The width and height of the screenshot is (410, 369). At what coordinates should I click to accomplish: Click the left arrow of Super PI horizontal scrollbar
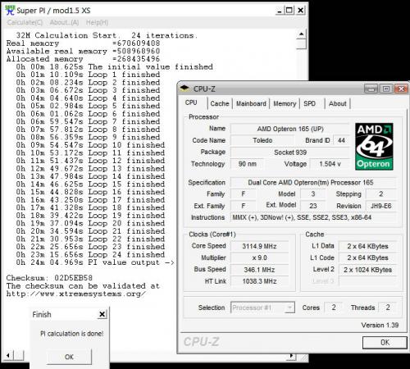(x=8, y=356)
